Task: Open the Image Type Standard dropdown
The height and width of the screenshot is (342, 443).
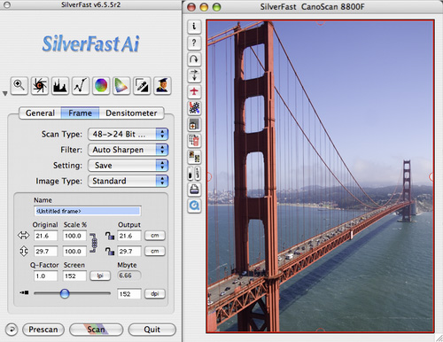Action: (128, 181)
